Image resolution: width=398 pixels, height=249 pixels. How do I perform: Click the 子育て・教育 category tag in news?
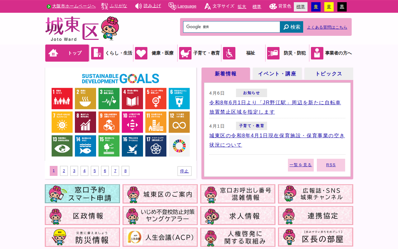(252, 126)
